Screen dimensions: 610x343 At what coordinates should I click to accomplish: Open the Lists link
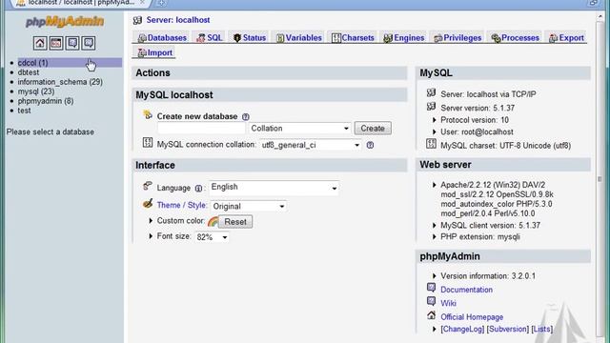pos(542,329)
